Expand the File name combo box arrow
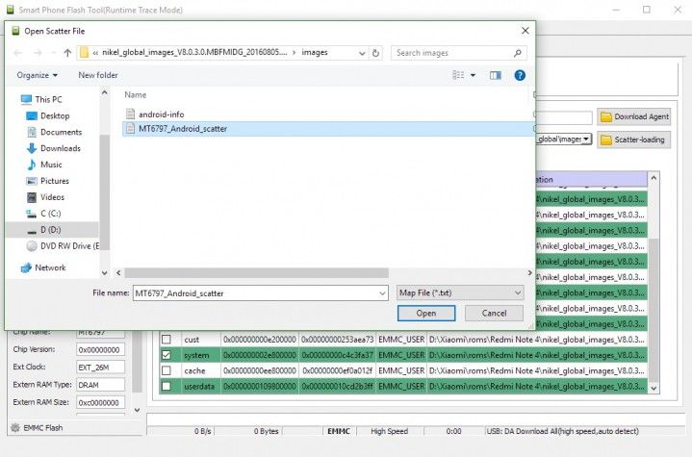This screenshot has width=692, height=457. 382,293
